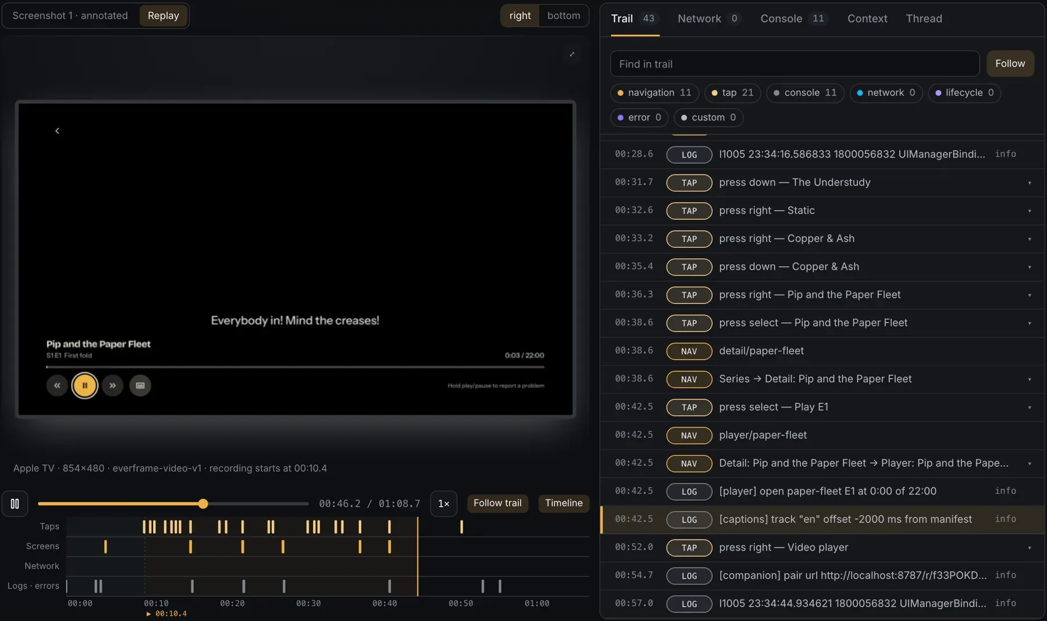Expand the 'press right — Copper & Ash' row
The image size is (1047, 621).
pos(1030,239)
